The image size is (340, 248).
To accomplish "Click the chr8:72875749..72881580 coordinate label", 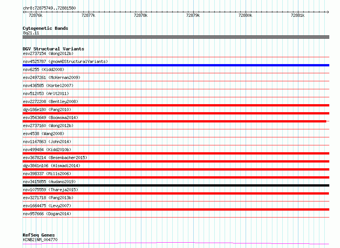I will coord(49,8).
